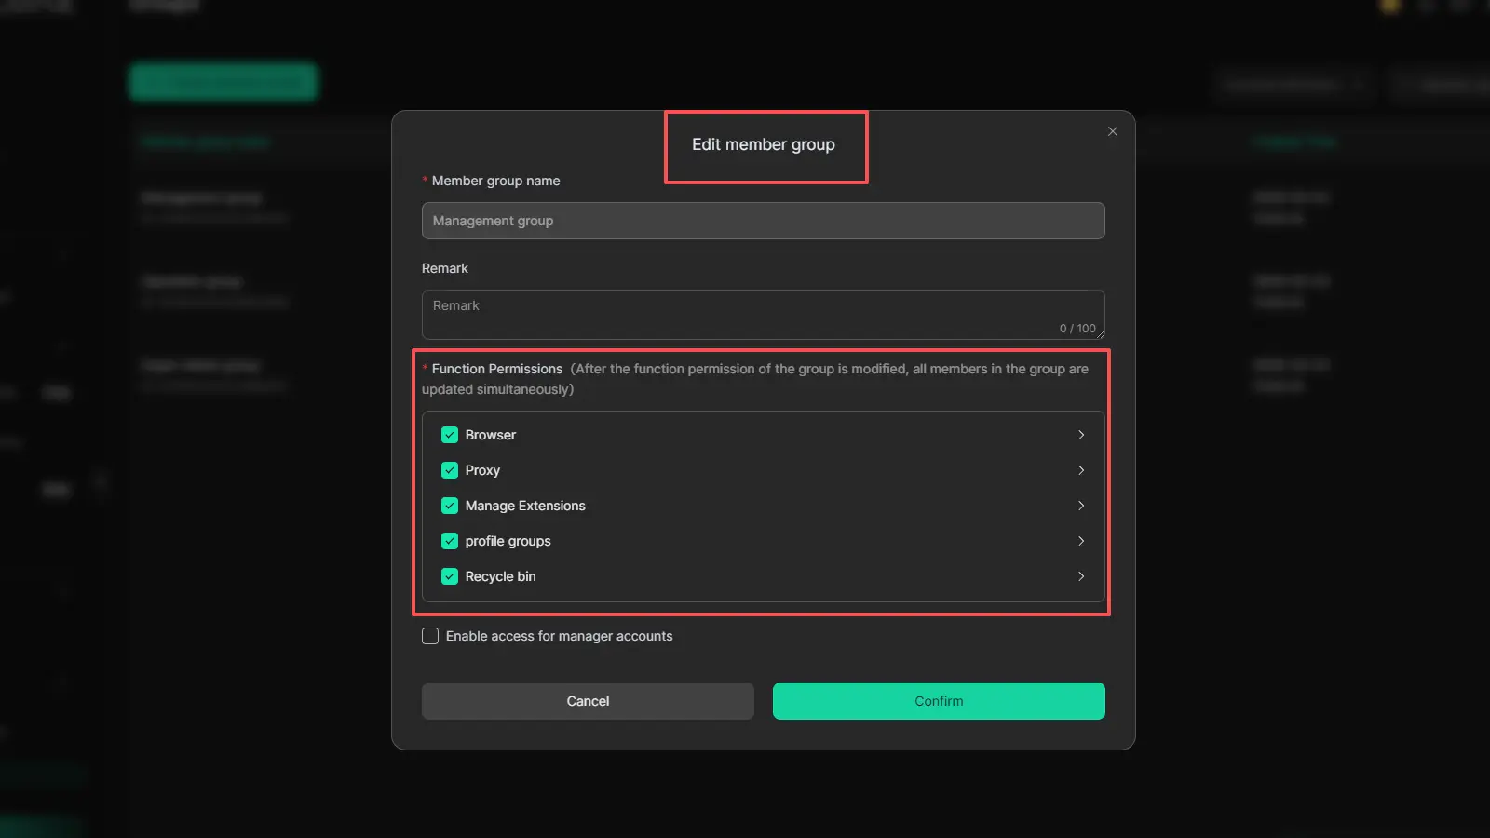Confirm the member group changes

[939, 701]
